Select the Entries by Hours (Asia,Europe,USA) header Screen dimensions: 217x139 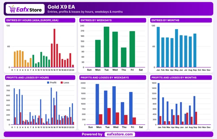pos(40,20)
